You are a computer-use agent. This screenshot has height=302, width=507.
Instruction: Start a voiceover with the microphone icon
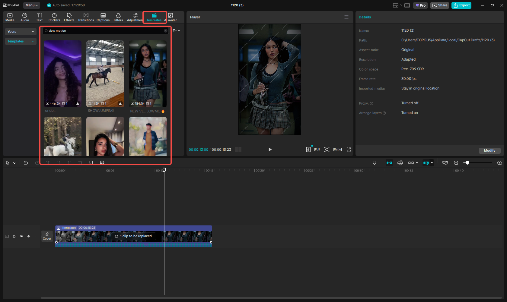click(374, 162)
